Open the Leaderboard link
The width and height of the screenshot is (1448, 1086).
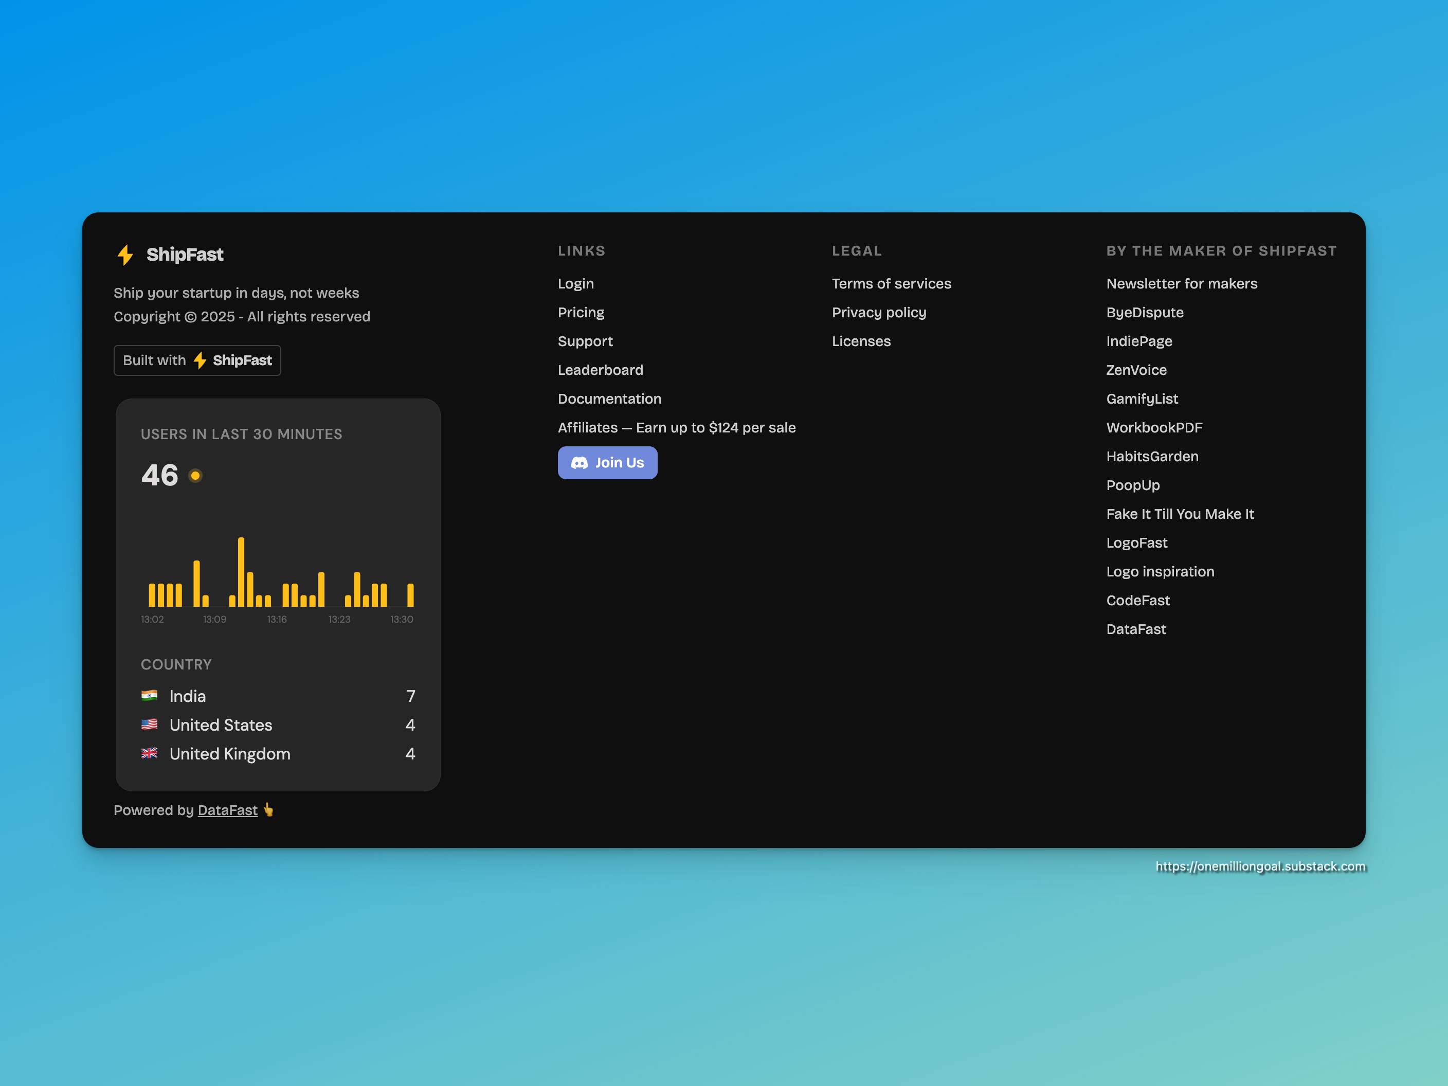coord(600,370)
